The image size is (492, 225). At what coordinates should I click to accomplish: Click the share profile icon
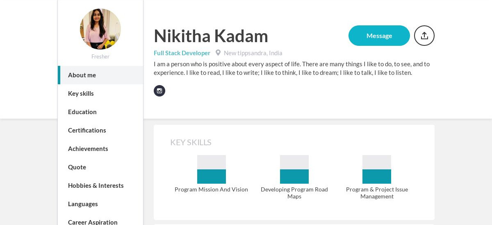point(424,36)
